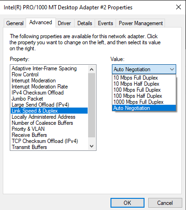Select highlighted Auto Negotiation list option
This screenshot has width=186, height=210.
[x=144, y=108]
